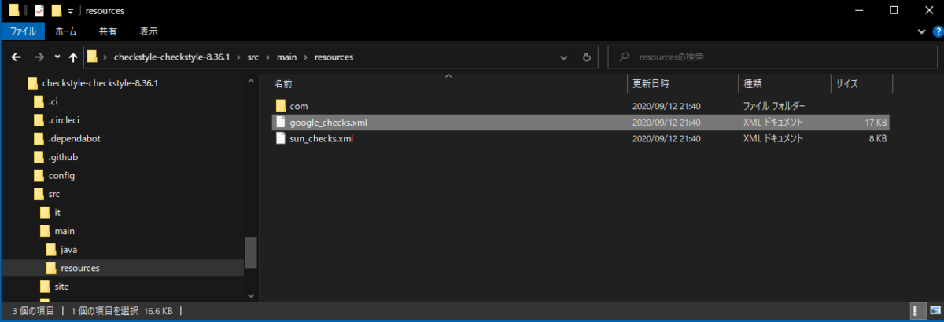Click the .github folder icon in tree
944x322 pixels.
[39, 157]
